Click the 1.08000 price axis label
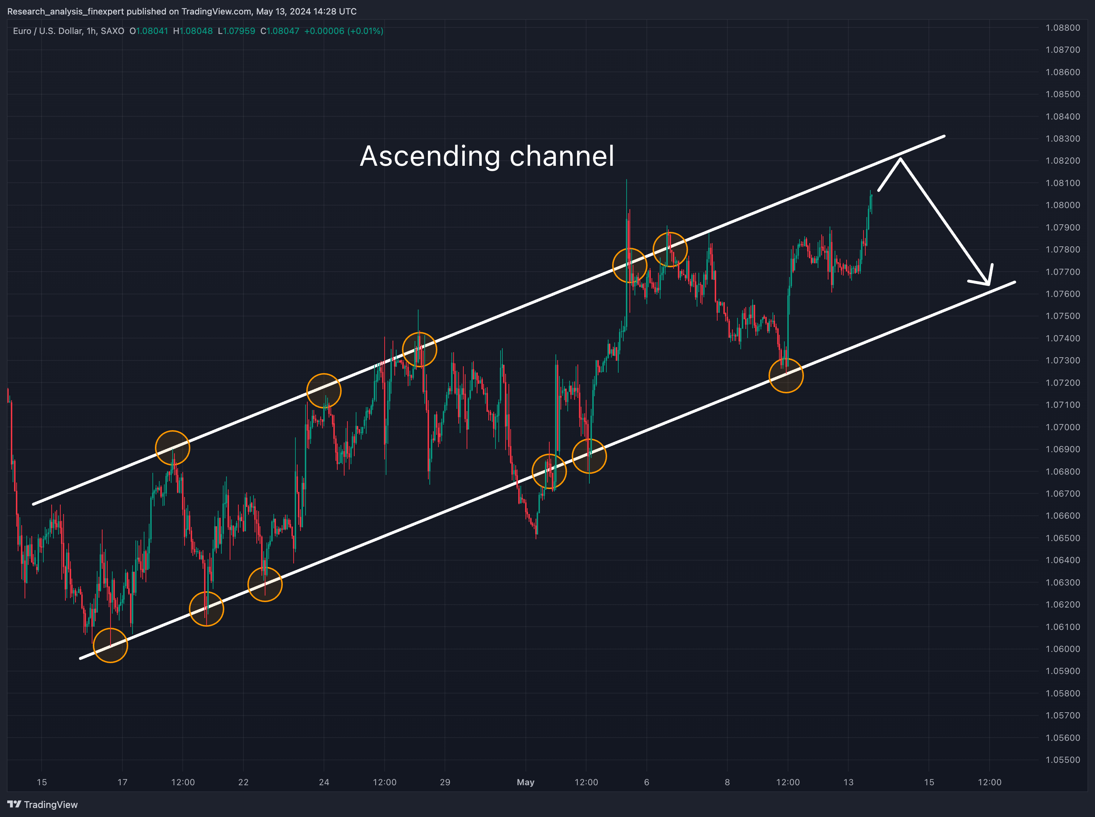Viewport: 1095px width, 817px height. point(1063,205)
